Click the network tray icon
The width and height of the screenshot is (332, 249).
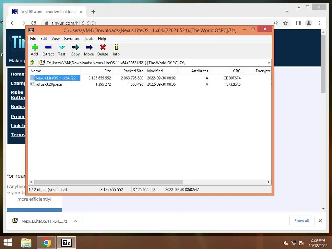pos(294,243)
